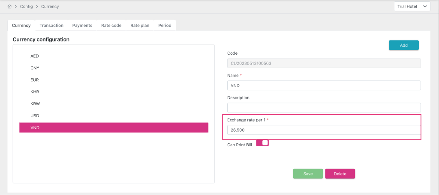
Task: Select USD from the currency list
Action: tap(35, 116)
